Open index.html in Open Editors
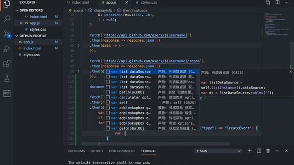294x165 pixels. point(38,16)
